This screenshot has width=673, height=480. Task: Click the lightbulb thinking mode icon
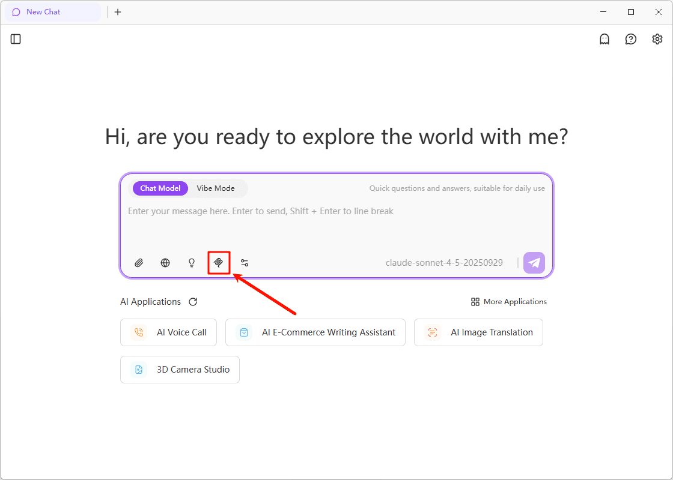coord(191,263)
